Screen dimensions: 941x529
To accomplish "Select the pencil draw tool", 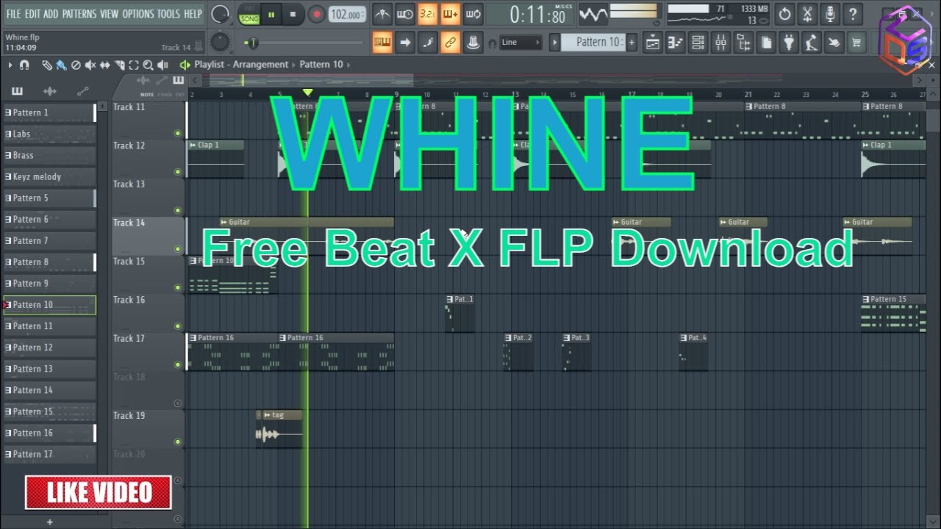I will pos(47,65).
